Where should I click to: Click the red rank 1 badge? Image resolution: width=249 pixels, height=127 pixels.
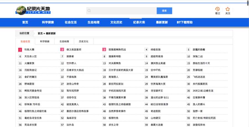(x=20, y=50)
